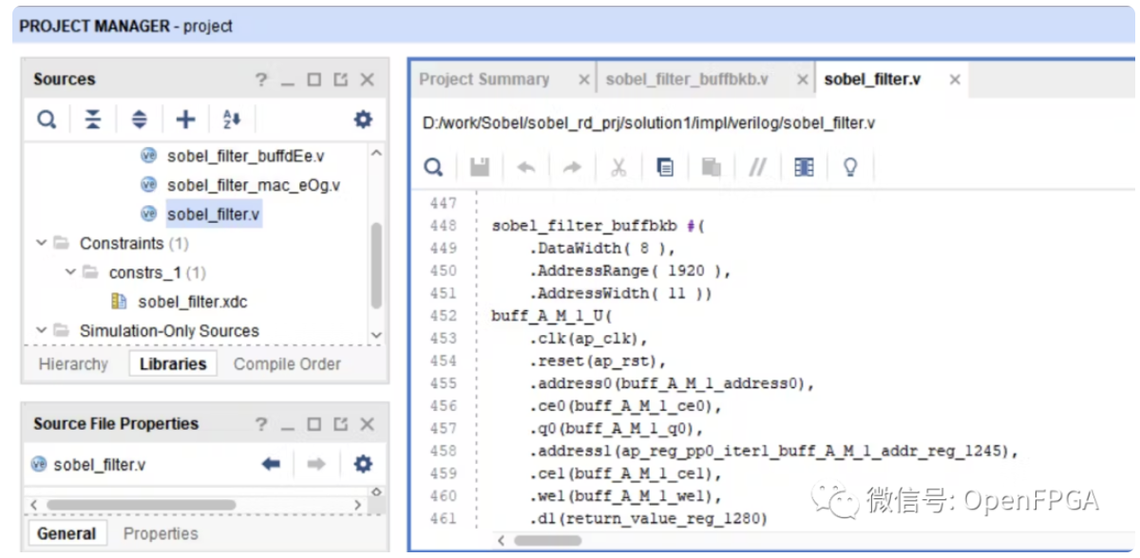
Task: Paste text in the editor toolbar
Action: coord(711,167)
